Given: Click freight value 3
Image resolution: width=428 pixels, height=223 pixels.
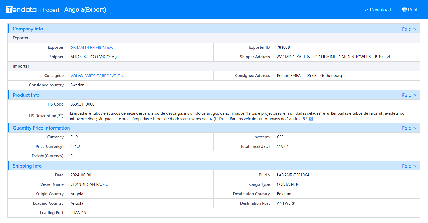Looking at the screenshot, I should click(72, 156).
